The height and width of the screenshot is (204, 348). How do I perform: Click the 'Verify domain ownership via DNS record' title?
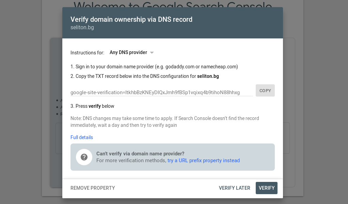point(131,19)
